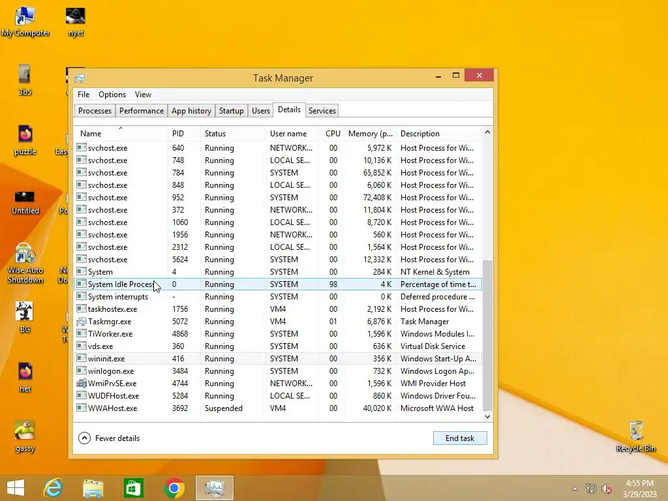
Task: Select the taskhostex.exe process row
Action: point(278,309)
